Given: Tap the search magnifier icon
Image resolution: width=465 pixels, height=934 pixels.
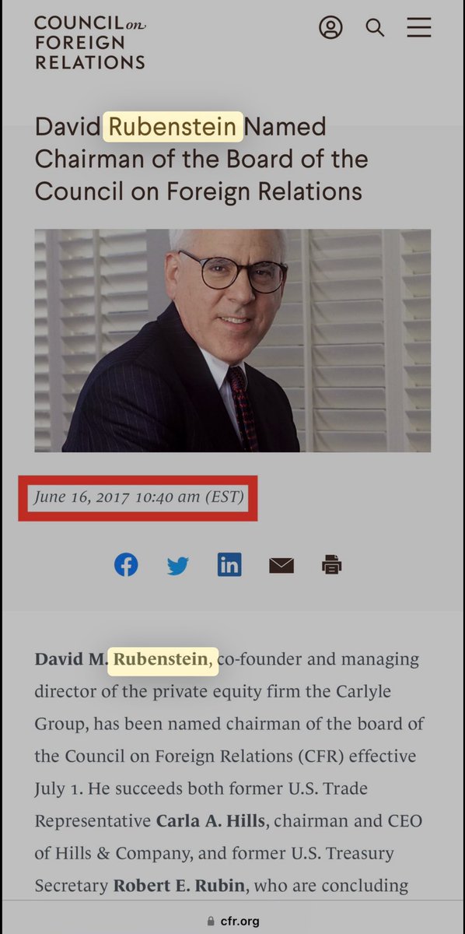Looking at the screenshot, I should (376, 29).
